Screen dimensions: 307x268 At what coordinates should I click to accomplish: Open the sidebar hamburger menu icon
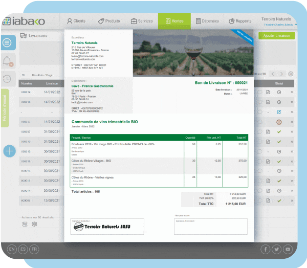pyautogui.click(x=7, y=42)
